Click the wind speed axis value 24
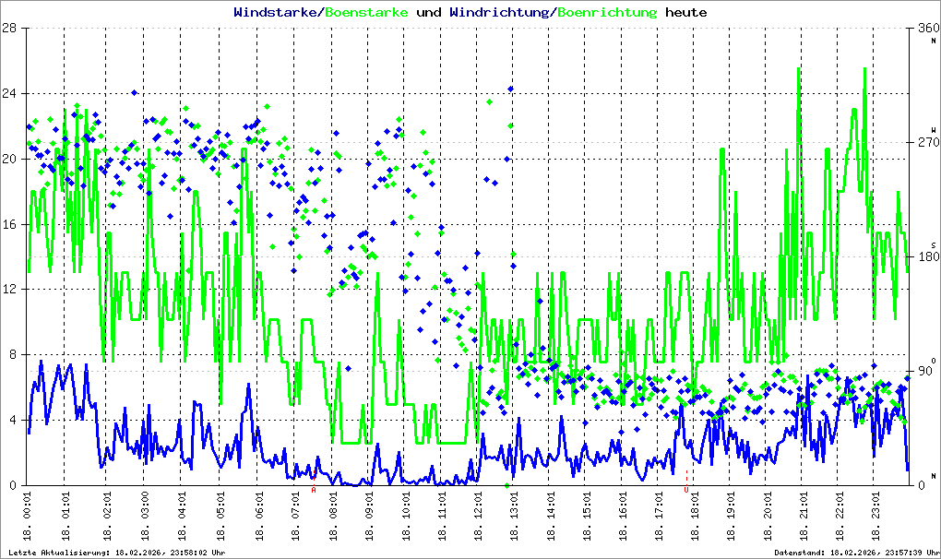 coord(8,93)
